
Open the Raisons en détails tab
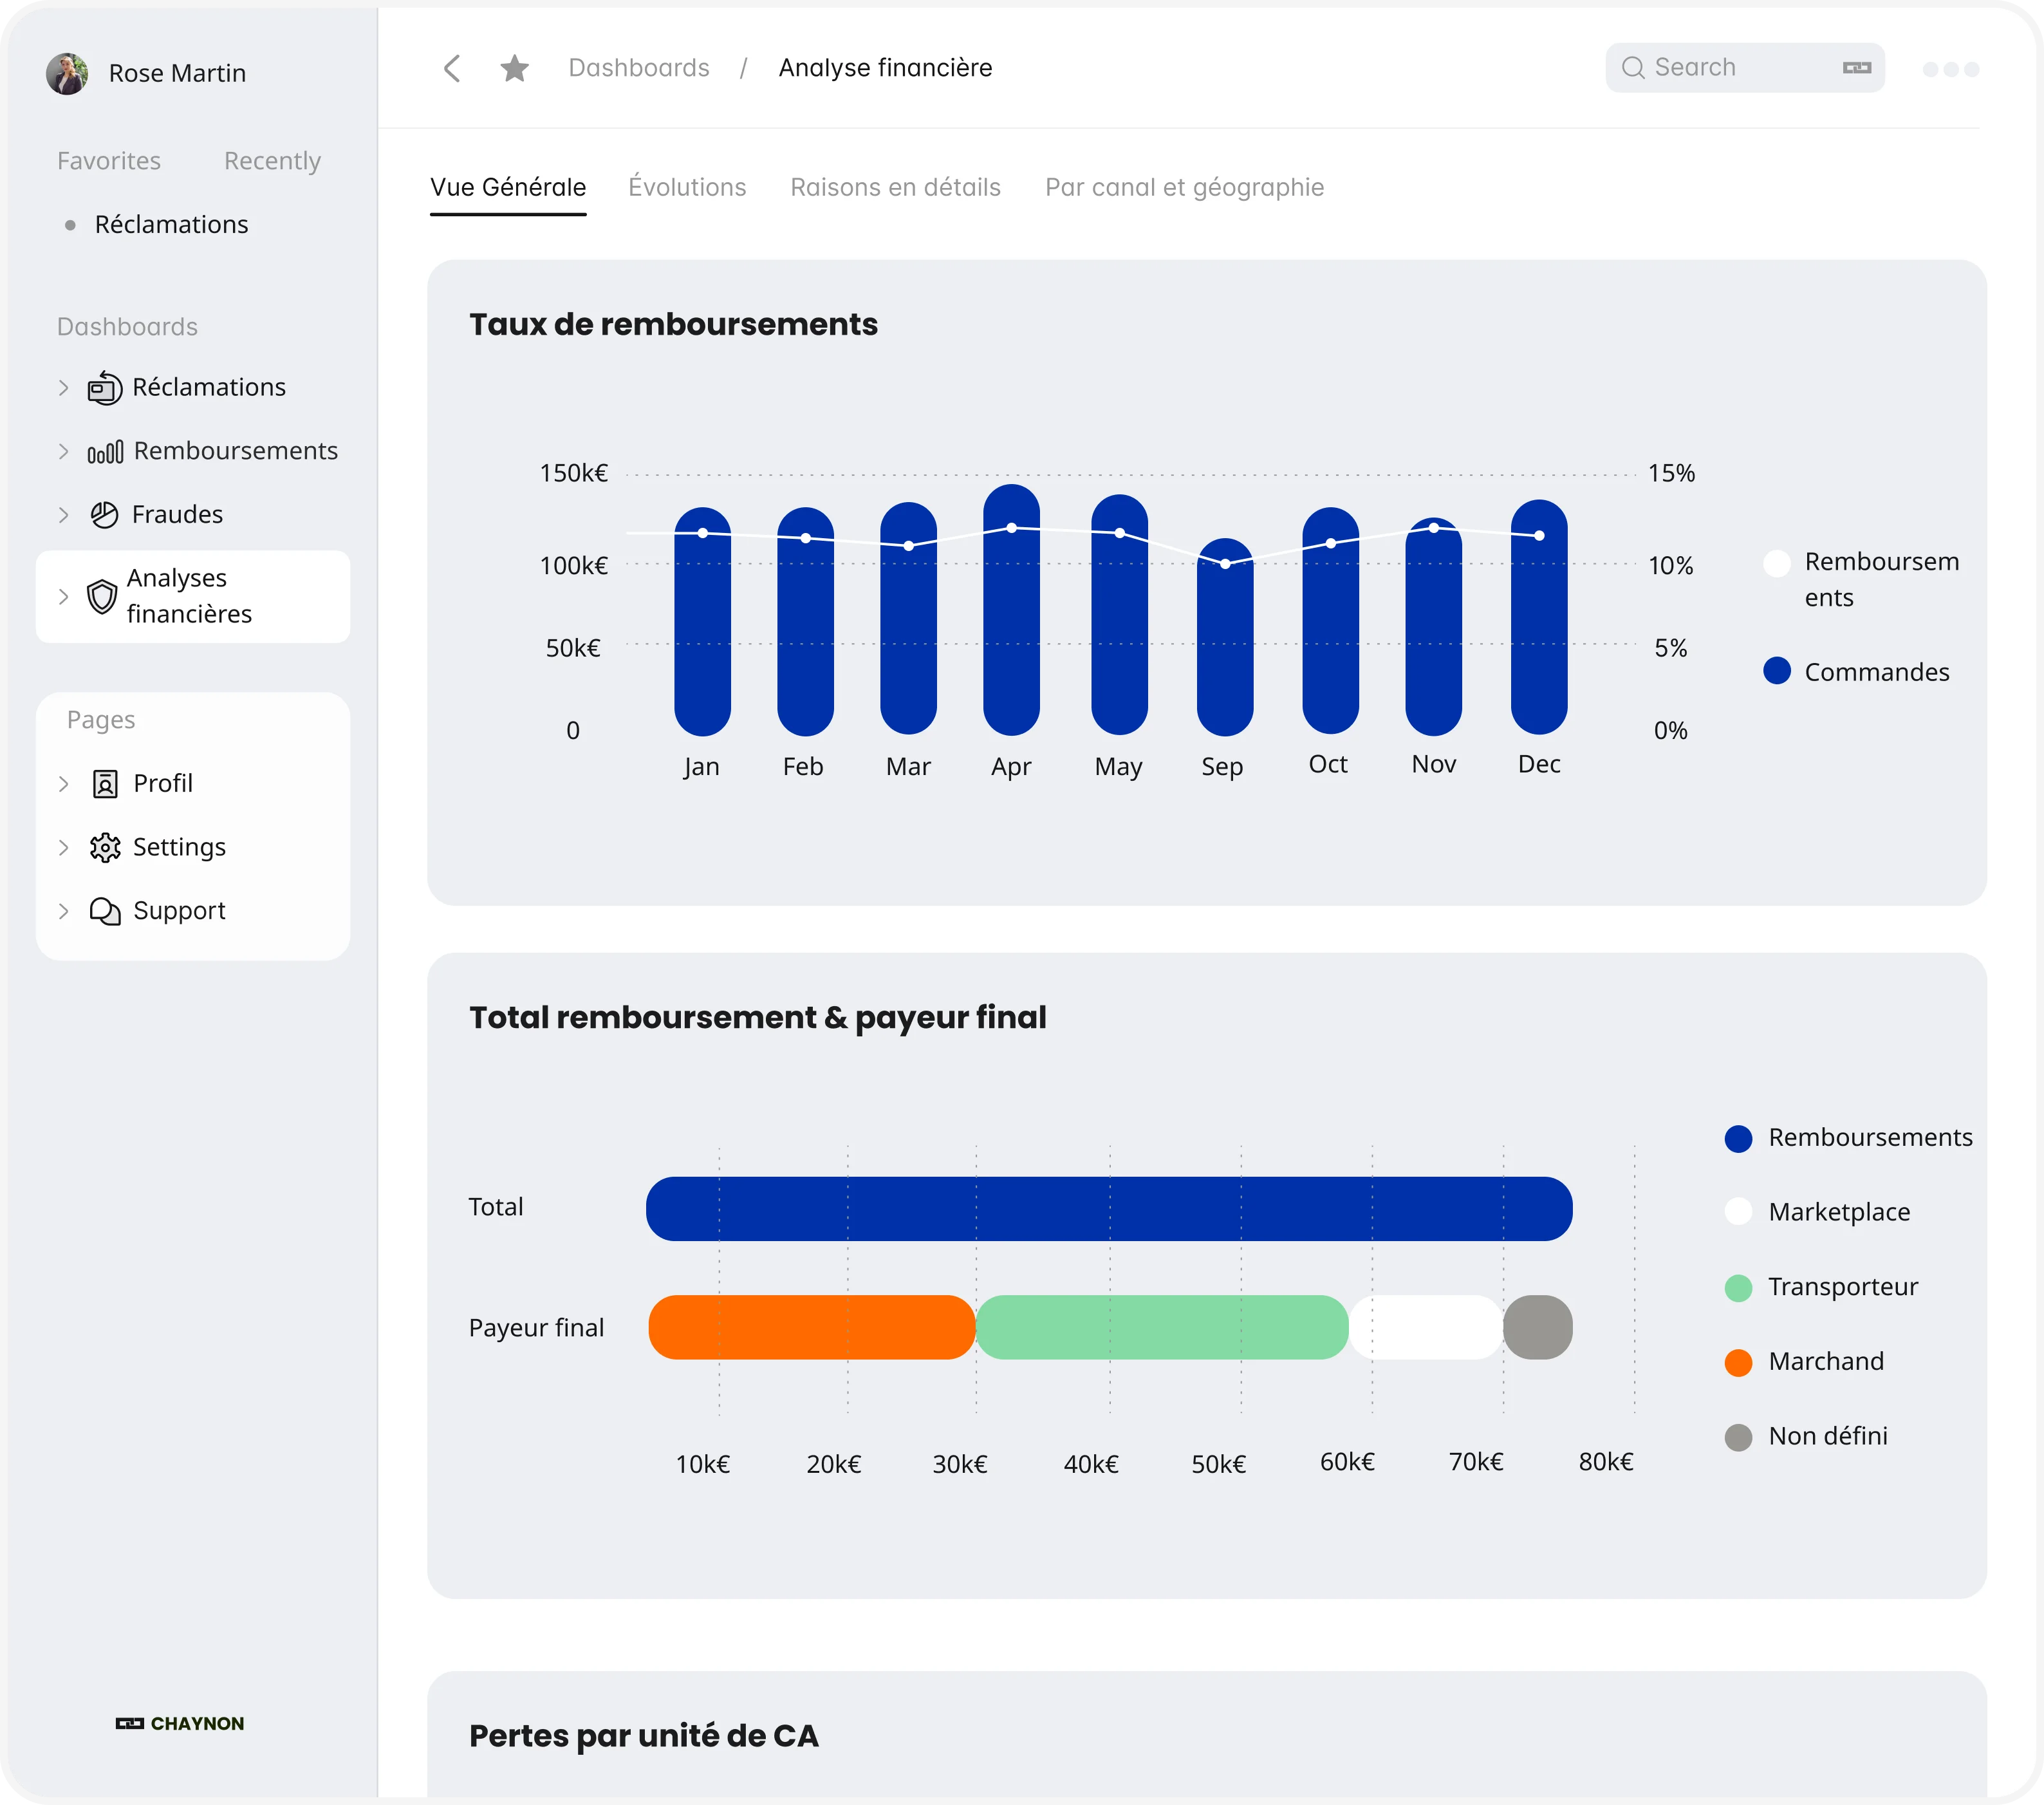point(895,187)
